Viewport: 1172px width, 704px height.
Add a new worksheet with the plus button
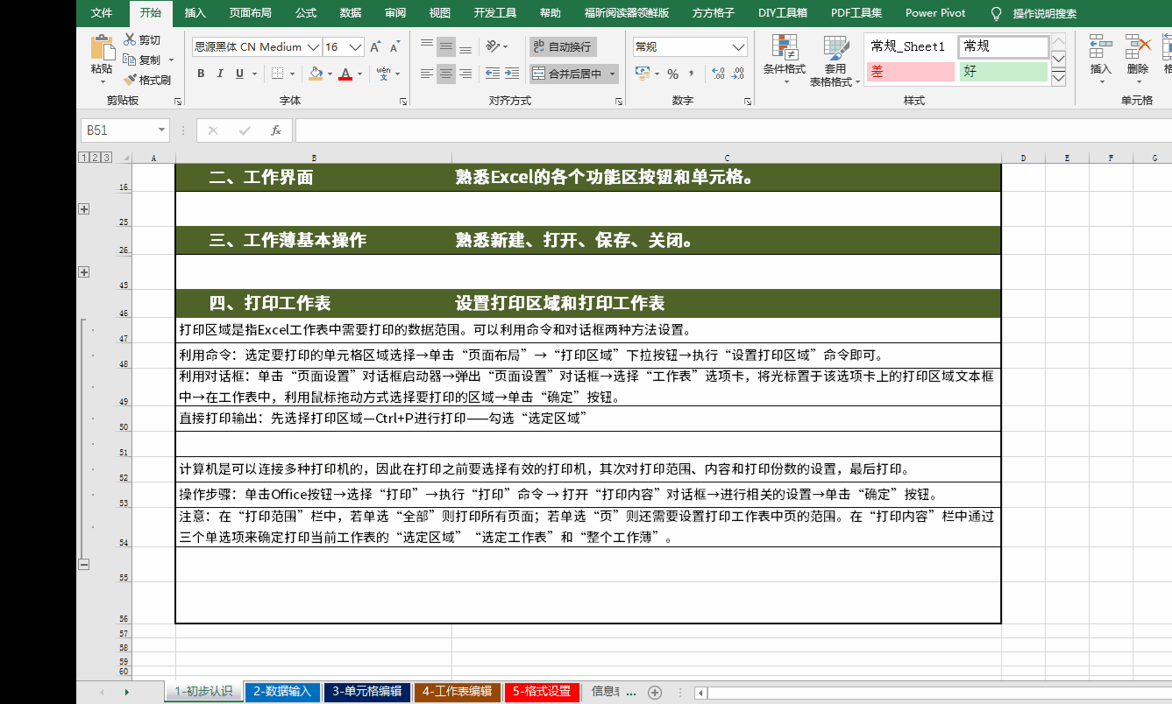(656, 692)
